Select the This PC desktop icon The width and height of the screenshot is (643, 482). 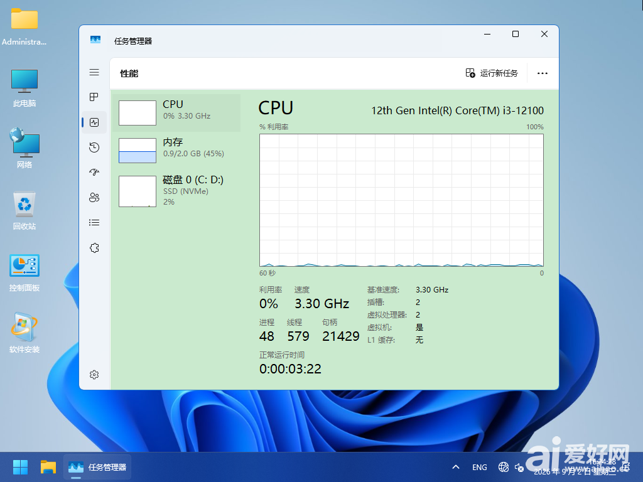click(24, 88)
